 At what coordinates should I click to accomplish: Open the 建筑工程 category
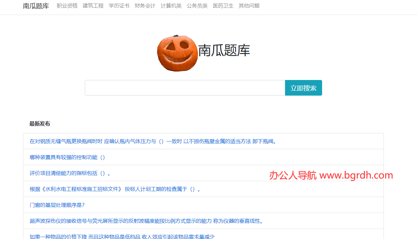pyautogui.click(x=93, y=6)
